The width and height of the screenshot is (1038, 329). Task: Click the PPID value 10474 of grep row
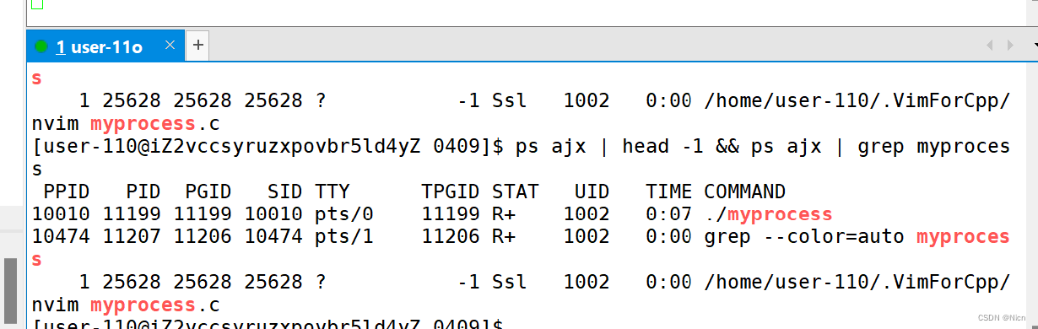[60, 237]
